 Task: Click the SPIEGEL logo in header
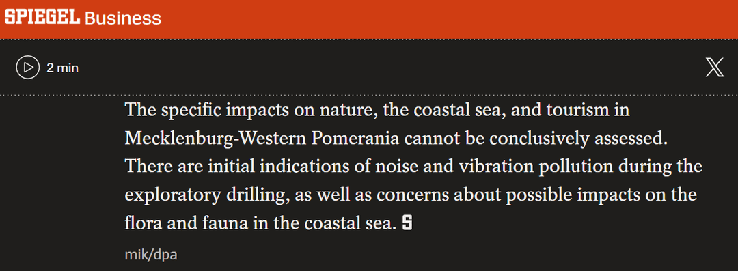tap(42, 18)
